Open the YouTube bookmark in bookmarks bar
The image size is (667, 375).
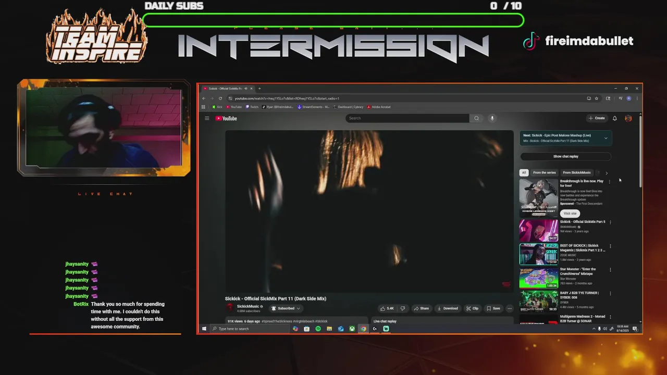click(x=234, y=107)
